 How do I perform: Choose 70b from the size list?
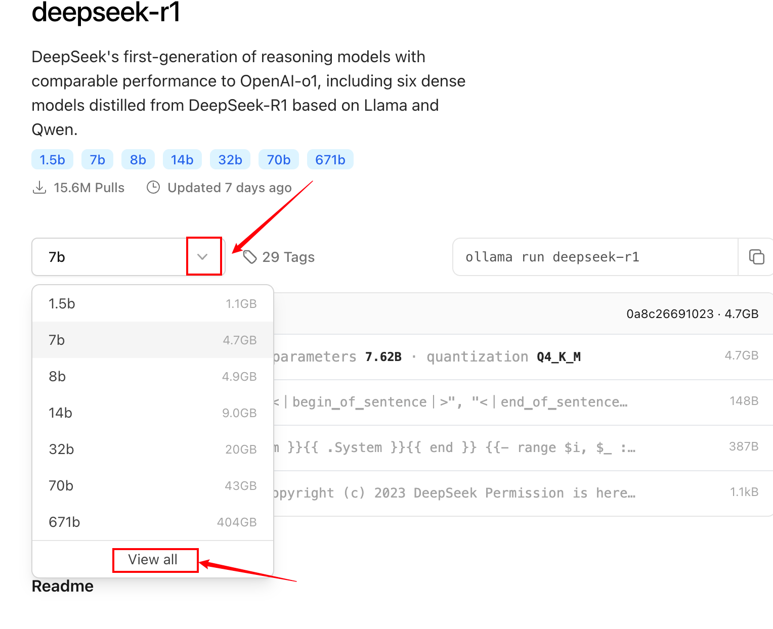coord(152,485)
